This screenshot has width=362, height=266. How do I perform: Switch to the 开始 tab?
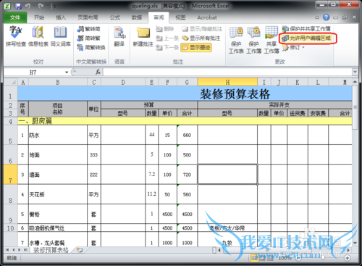(x=39, y=17)
